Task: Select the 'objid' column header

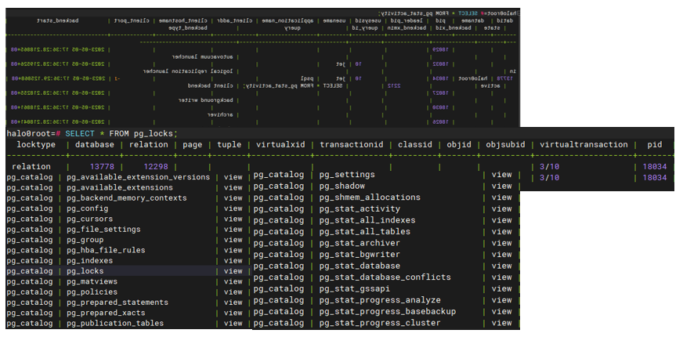Action: (x=459, y=145)
